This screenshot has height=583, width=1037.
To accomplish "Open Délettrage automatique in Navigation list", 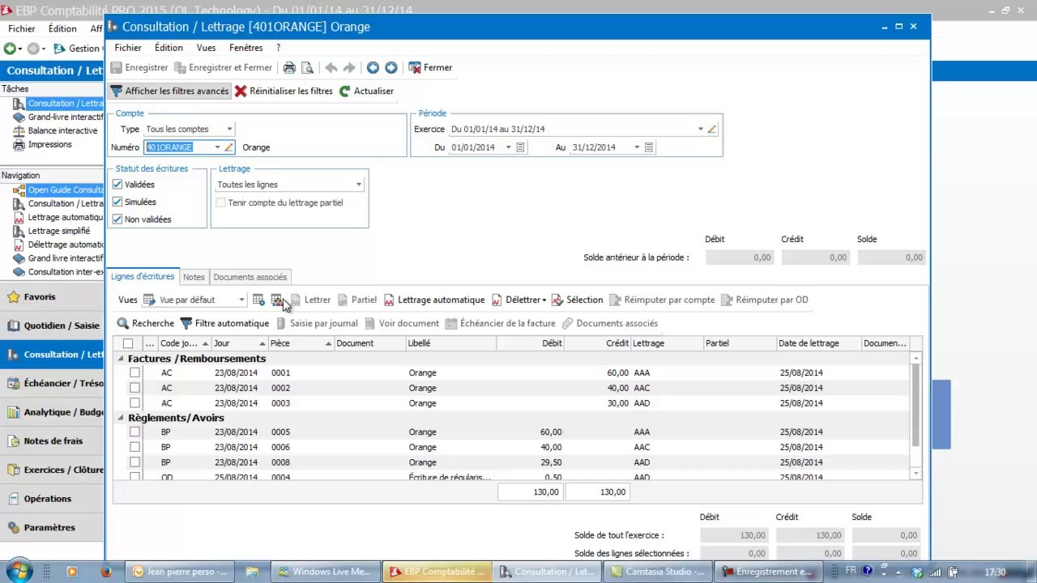I will [x=58, y=245].
